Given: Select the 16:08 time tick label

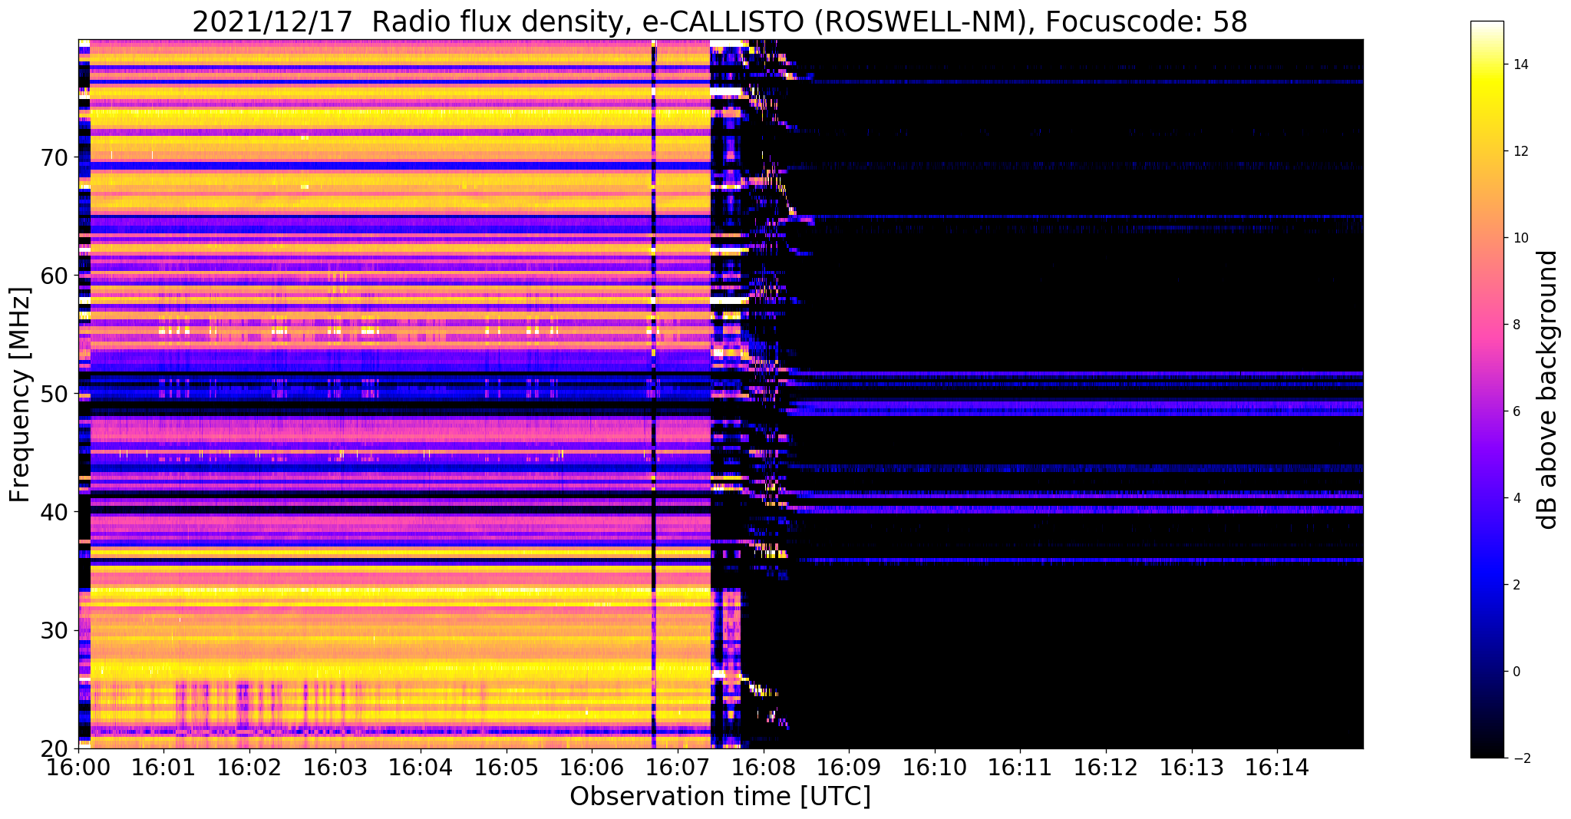Looking at the screenshot, I should coord(764,768).
